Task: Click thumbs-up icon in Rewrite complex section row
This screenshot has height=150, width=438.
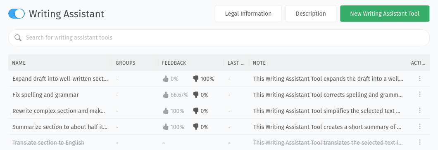Action: (166, 111)
